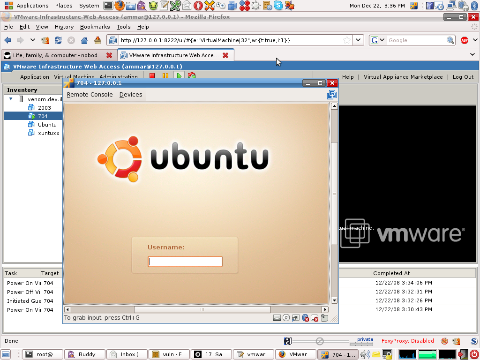
Task: Click the Google search input box
Action: tap(416, 40)
